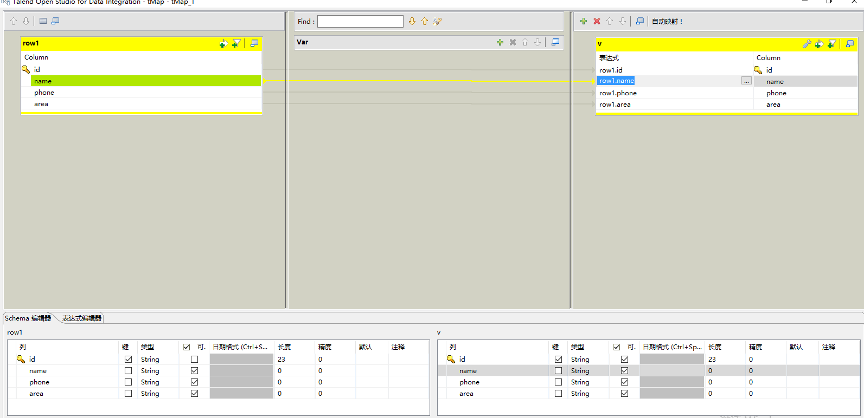This screenshot has width=864, height=418.
Task: Select the phone output column in the v table
Action: tap(806, 93)
